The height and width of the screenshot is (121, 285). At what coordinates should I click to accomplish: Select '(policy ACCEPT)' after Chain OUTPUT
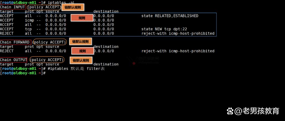pyautogui.click(x=47, y=60)
